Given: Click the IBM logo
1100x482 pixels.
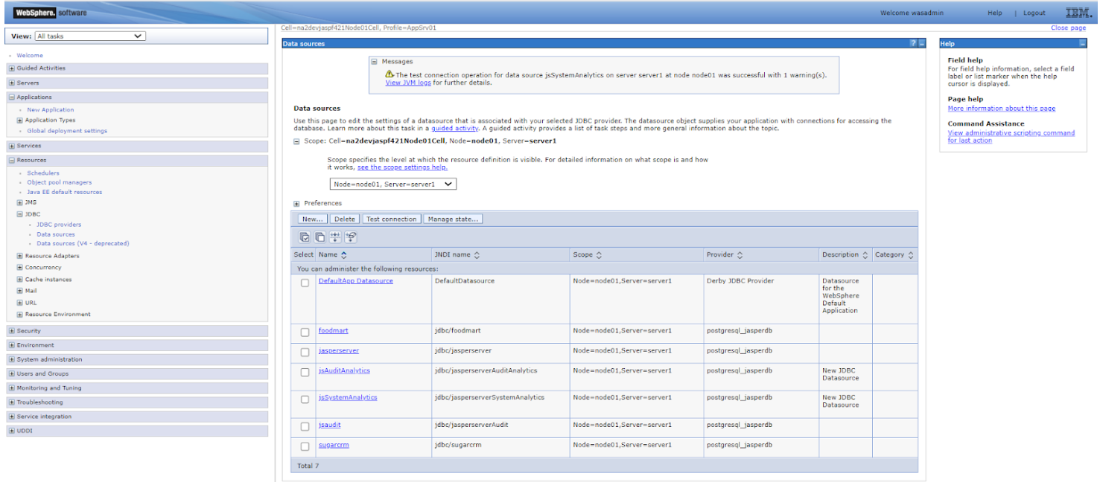Looking at the screenshot, I should tap(1078, 13).
